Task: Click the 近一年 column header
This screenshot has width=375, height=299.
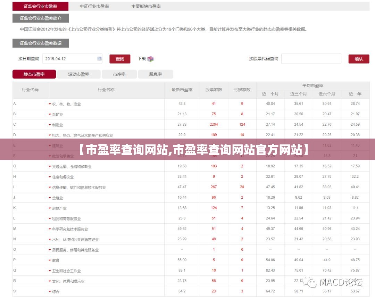Action: coord(355,94)
